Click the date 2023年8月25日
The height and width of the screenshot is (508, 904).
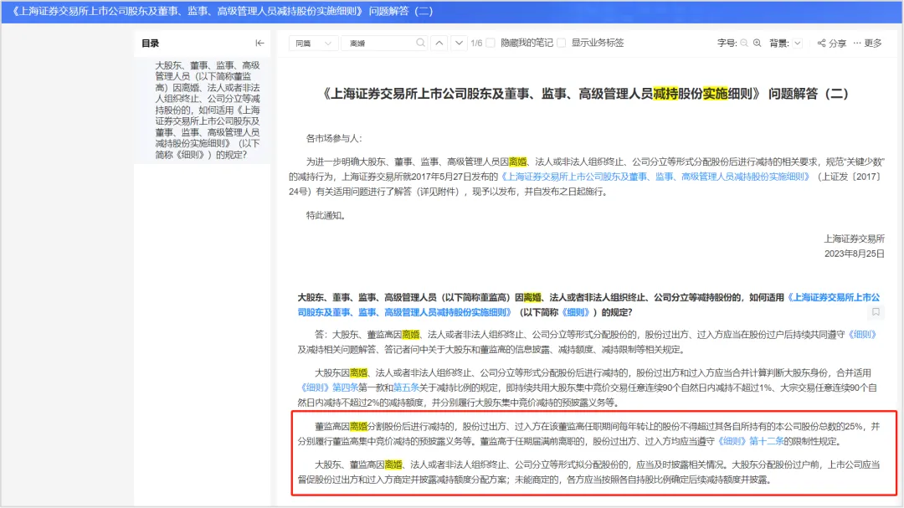(x=854, y=254)
